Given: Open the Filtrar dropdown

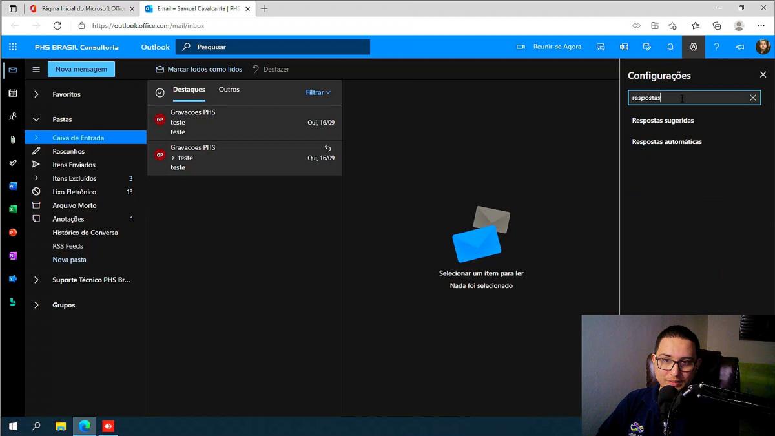Looking at the screenshot, I should pos(318,92).
